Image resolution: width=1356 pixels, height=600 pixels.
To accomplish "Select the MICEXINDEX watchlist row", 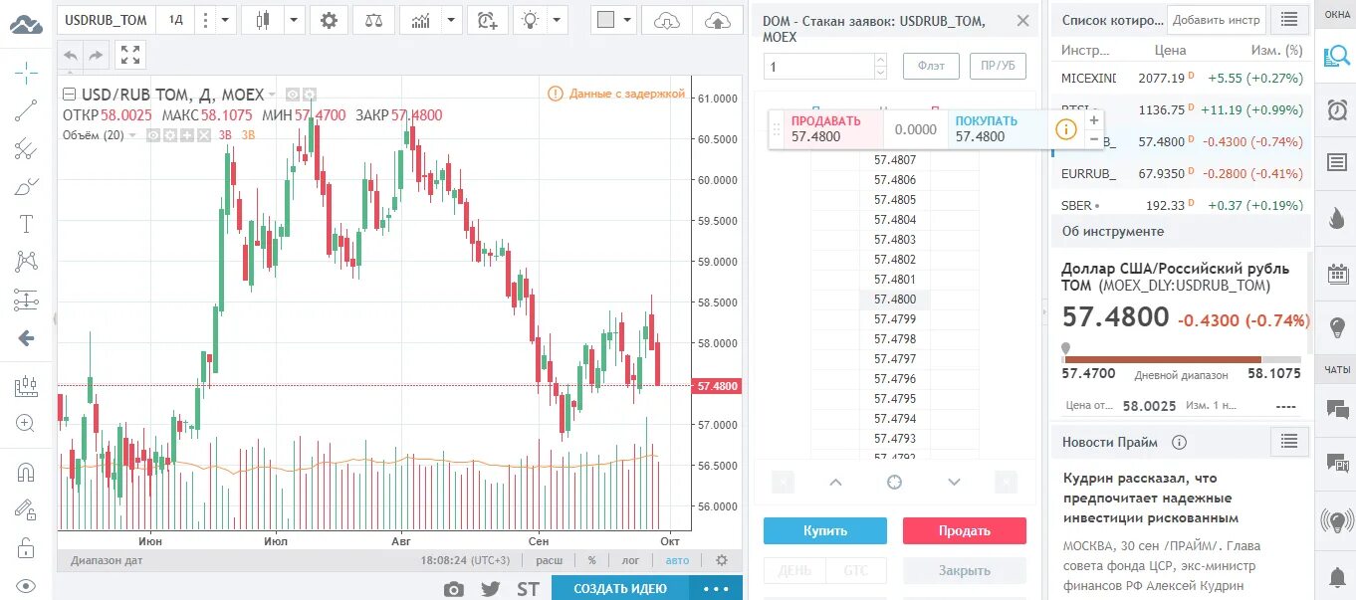I will (x=1181, y=78).
